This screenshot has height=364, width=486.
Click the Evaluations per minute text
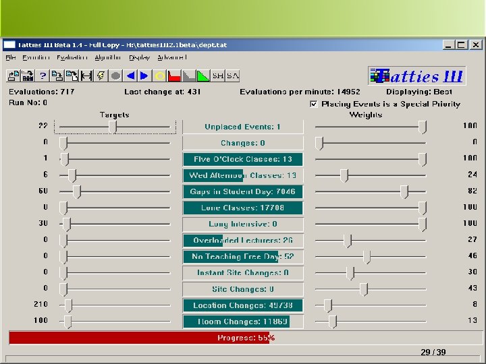300,92
